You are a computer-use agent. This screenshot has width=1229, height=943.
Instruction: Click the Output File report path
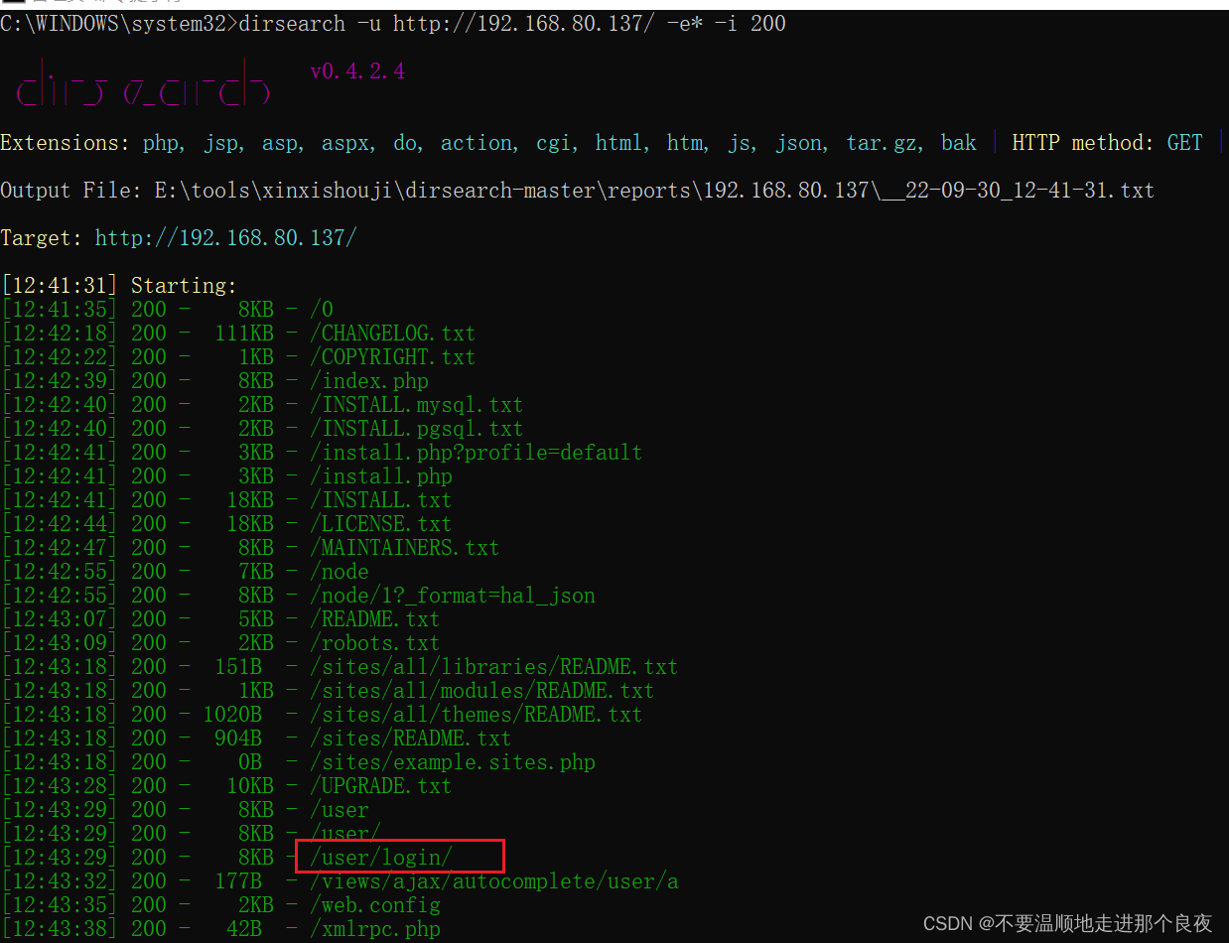[x=655, y=191]
